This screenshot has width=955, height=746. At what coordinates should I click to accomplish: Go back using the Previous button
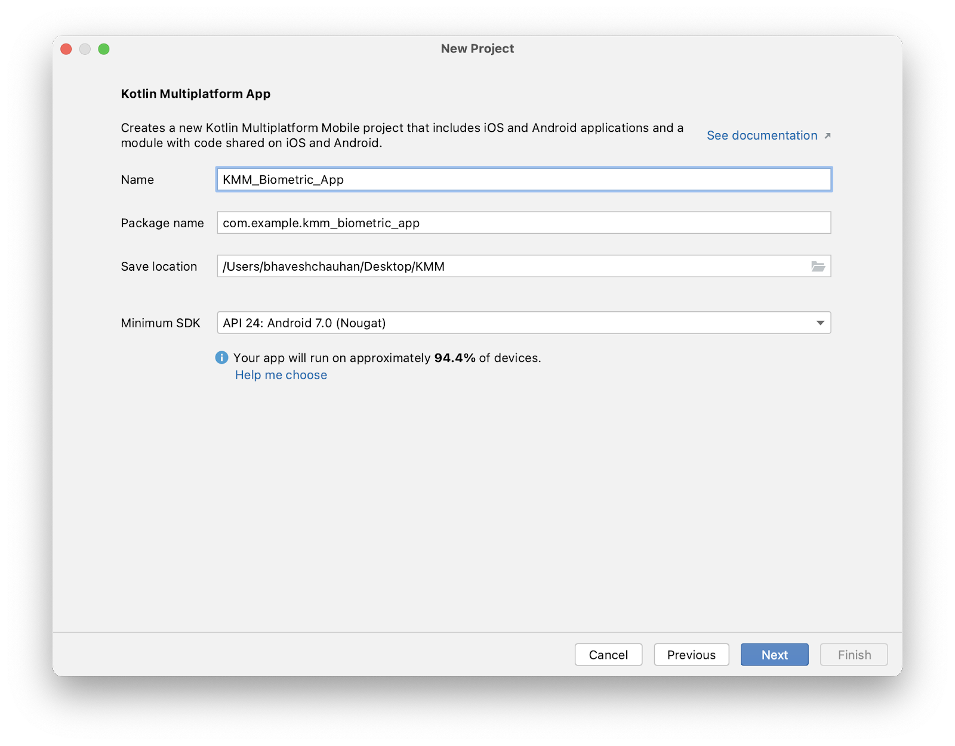click(691, 654)
